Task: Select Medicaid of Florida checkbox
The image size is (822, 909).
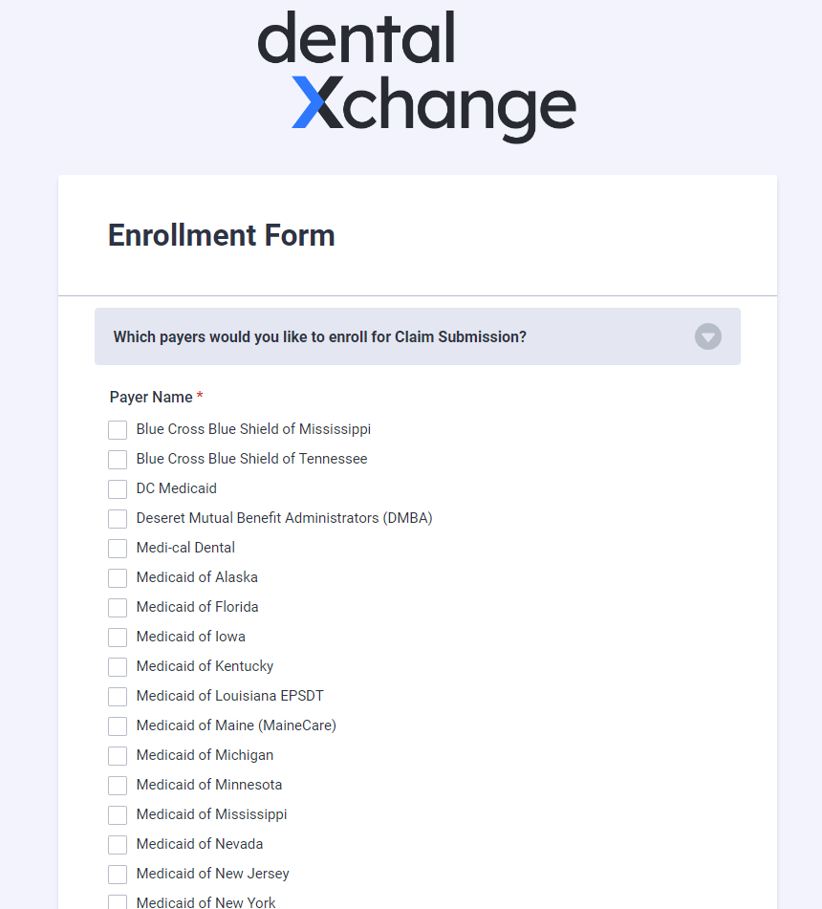Action: (118, 608)
